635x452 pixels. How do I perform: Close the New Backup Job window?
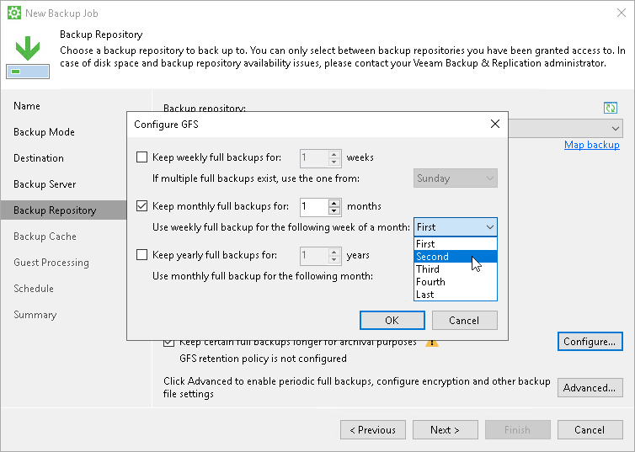click(x=622, y=13)
